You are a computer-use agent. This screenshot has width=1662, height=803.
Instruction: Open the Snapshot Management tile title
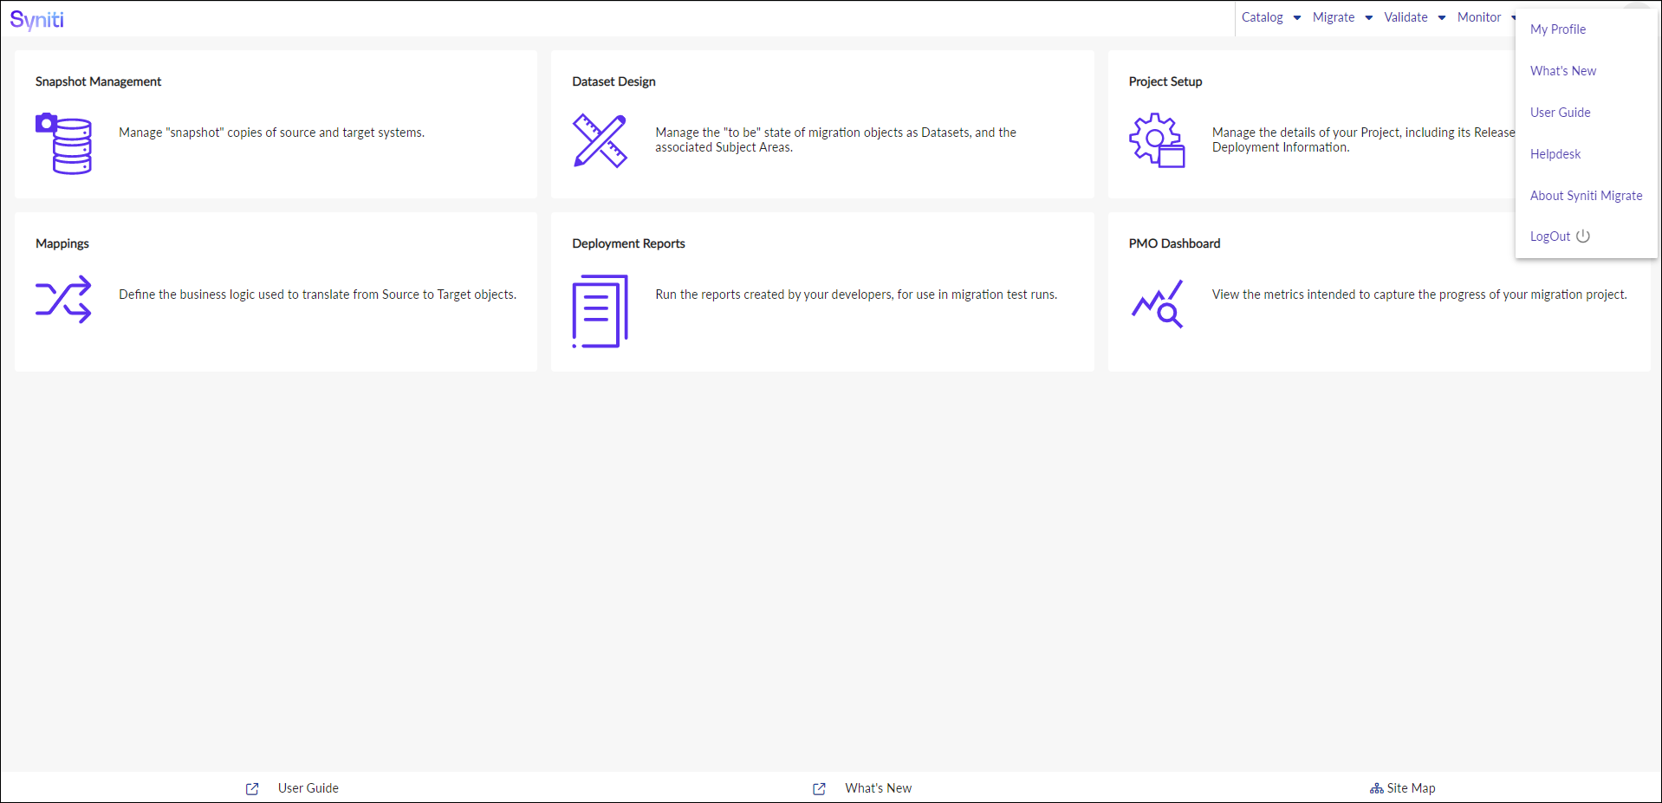[x=99, y=81]
